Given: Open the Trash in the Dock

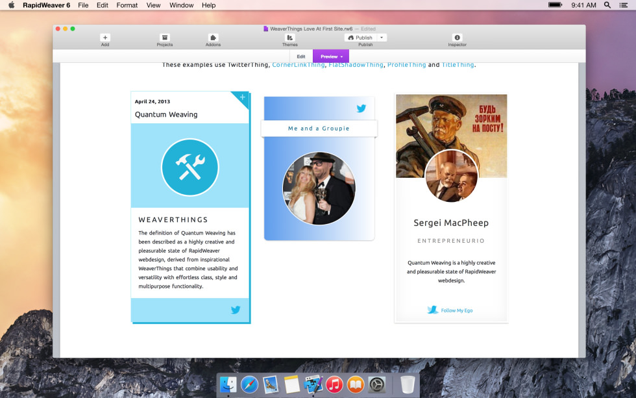Looking at the screenshot, I should pos(408,384).
